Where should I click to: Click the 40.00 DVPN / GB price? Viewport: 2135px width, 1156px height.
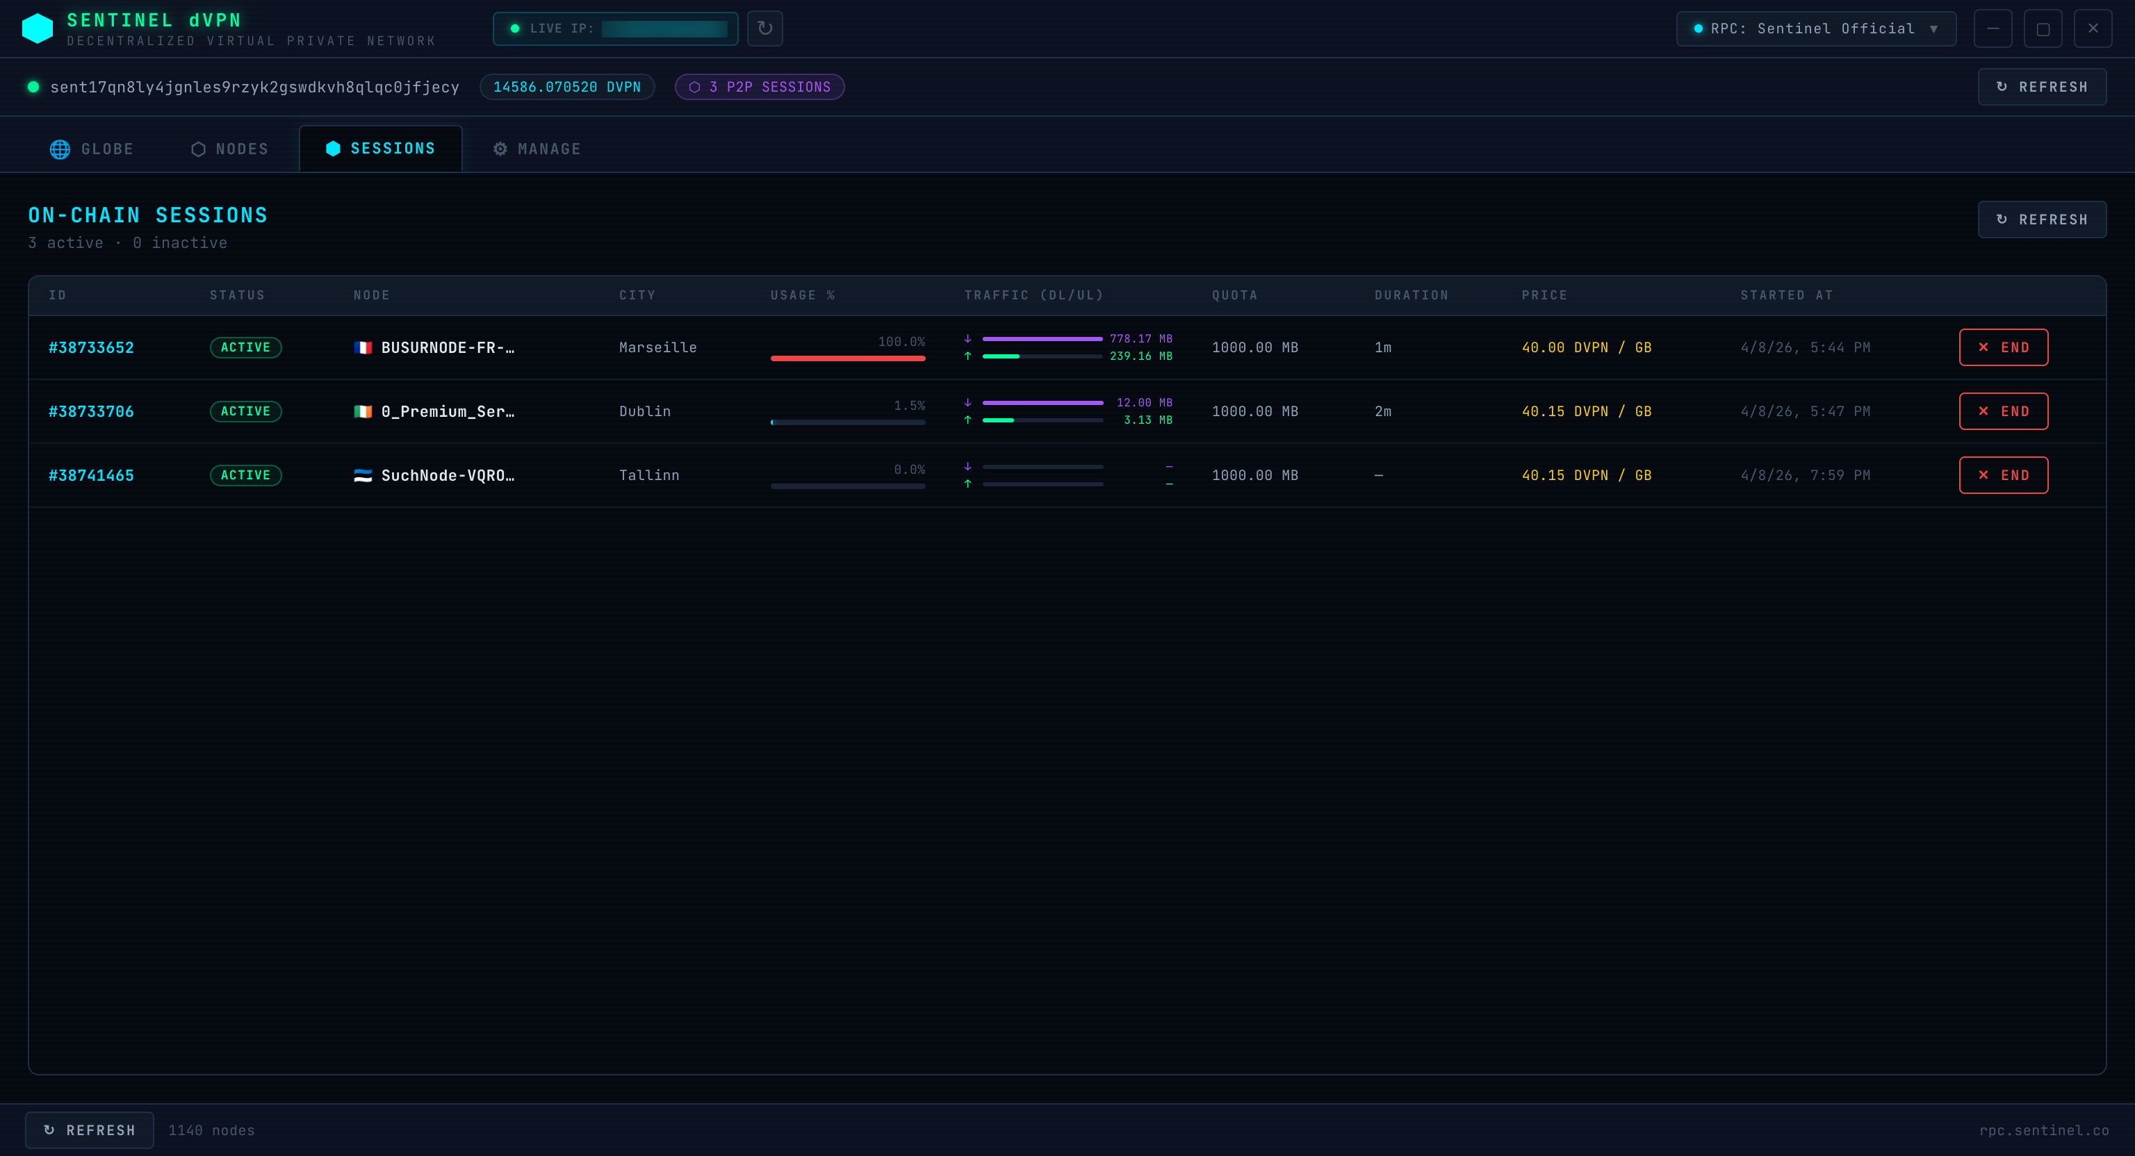coord(1587,347)
